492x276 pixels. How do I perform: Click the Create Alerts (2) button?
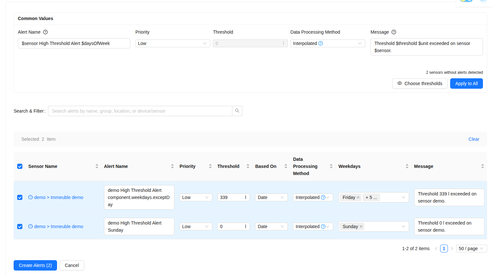coord(35,265)
